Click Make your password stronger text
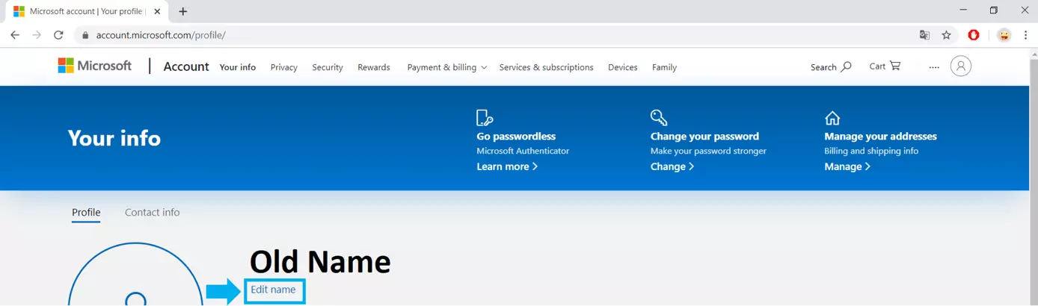Image resolution: width=1038 pixels, height=306 pixels. (x=708, y=151)
